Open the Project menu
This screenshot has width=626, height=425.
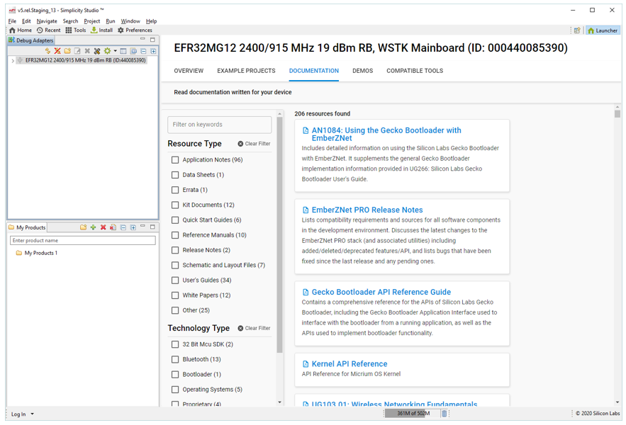pos(92,21)
